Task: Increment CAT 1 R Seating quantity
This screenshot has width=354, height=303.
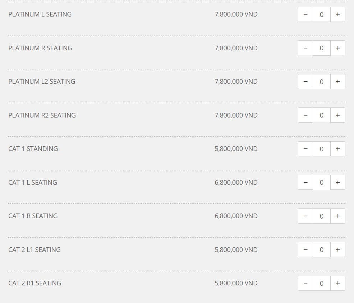Action: click(338, 216)
